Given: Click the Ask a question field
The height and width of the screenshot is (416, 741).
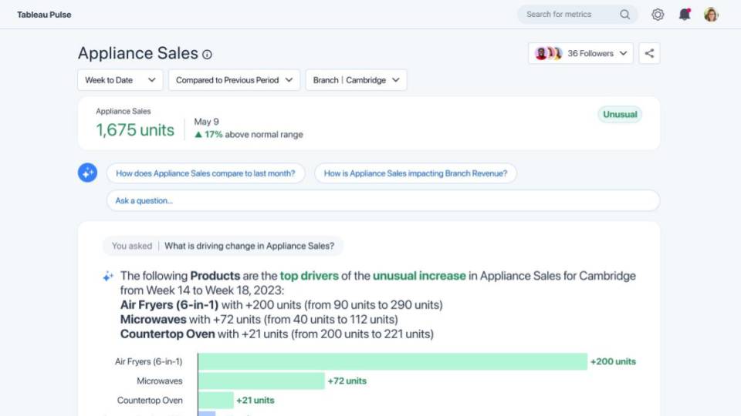Looking at the screenshot, I should point(383,200).
